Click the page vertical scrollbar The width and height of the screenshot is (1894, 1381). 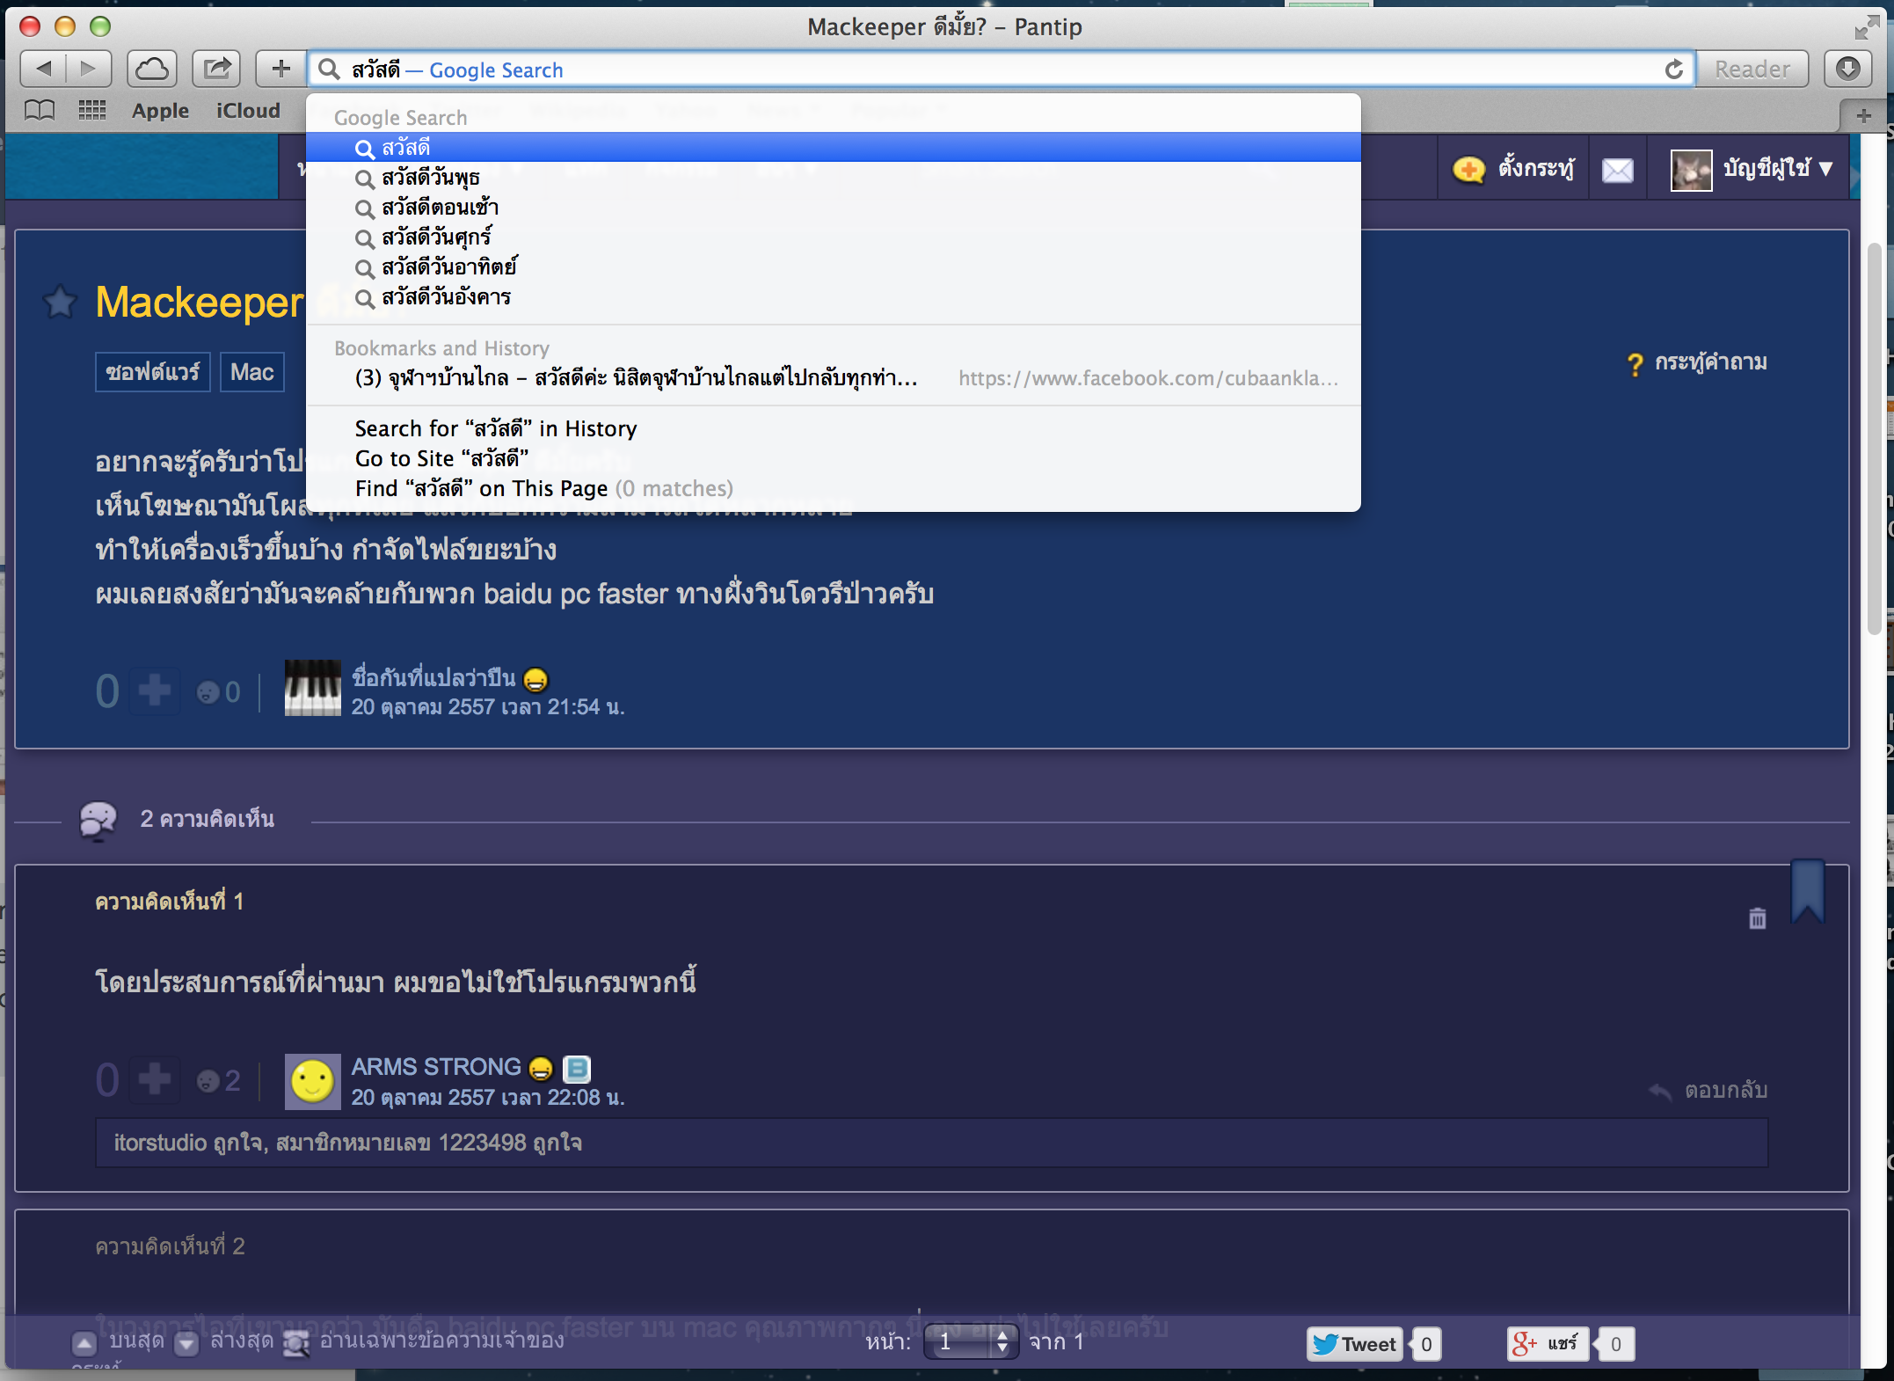point(1875,440)
